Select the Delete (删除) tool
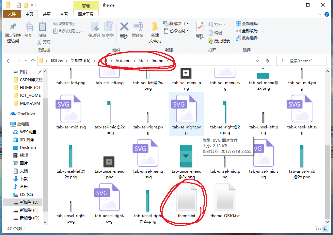333x235 pixels. (124, 29)
